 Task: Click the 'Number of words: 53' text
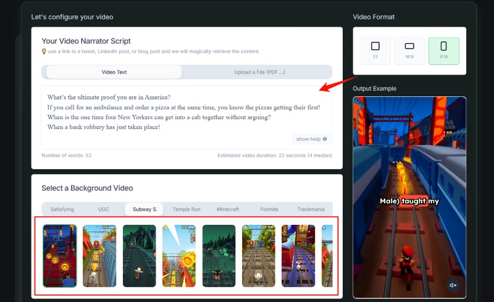click(x=66, y=156)
